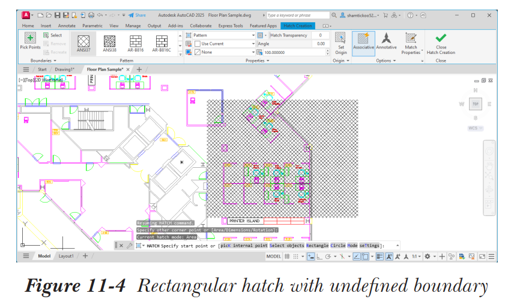
Task: Click seTtings command option
Action: click(x=369, y=246)
